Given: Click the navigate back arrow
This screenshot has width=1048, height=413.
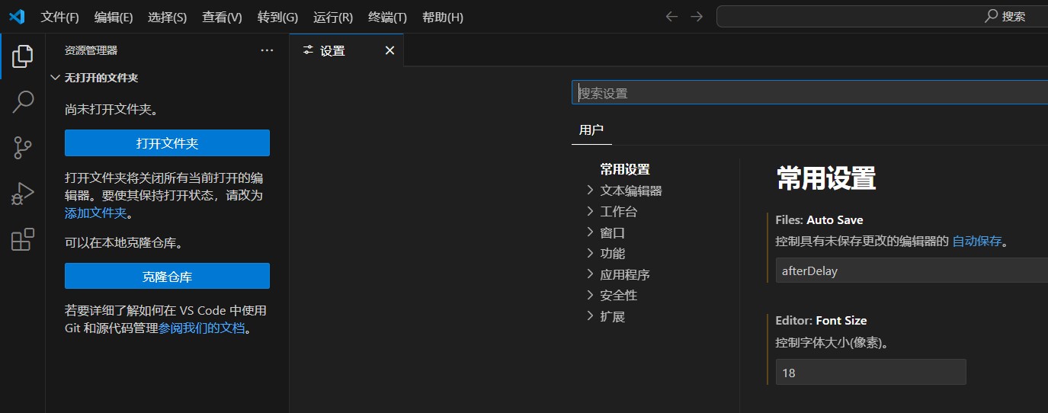Looking at the screenshot, I should click(671, 16).
